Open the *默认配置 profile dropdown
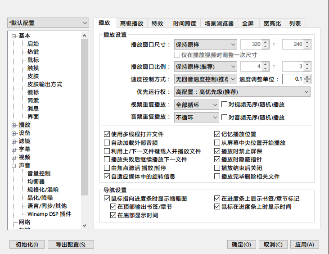 48,23
